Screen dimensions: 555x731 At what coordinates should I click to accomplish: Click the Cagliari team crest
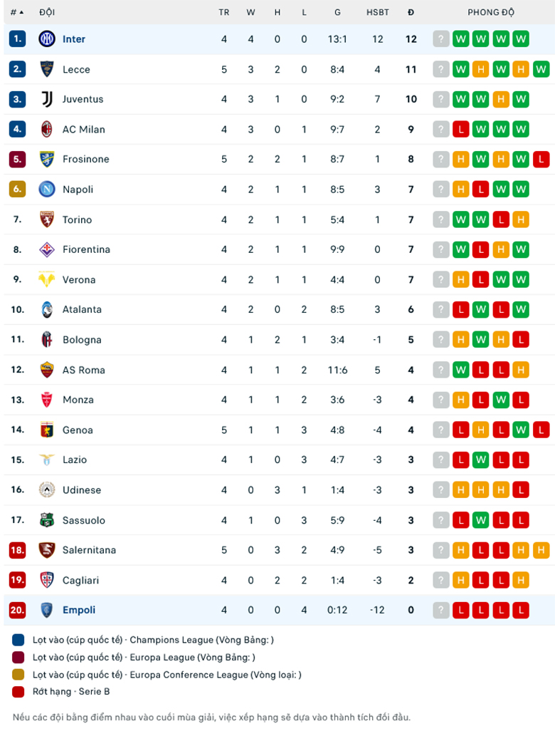tap(47, 580)
